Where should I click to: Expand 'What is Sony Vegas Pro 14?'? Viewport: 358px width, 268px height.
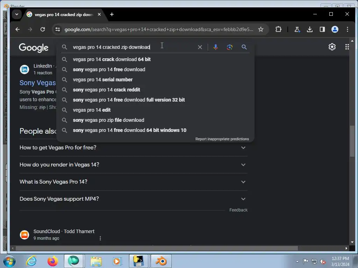(x=134, y=182)
